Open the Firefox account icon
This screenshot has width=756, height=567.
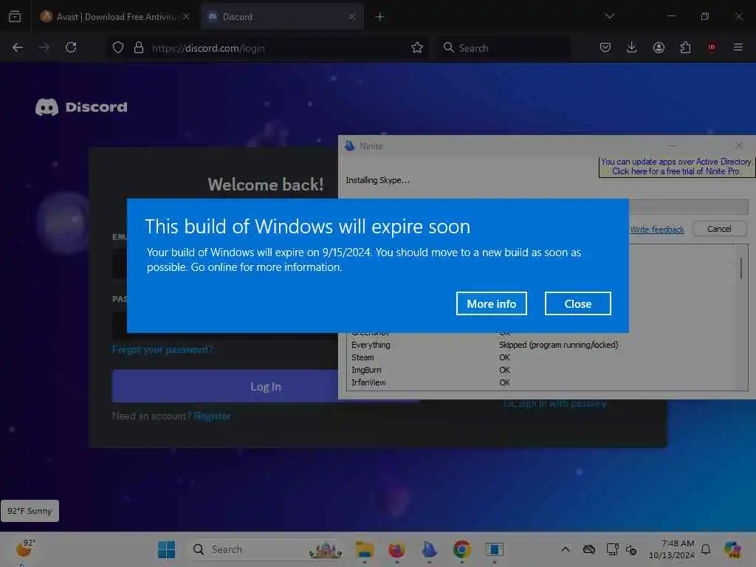click(x=659, y=47)
